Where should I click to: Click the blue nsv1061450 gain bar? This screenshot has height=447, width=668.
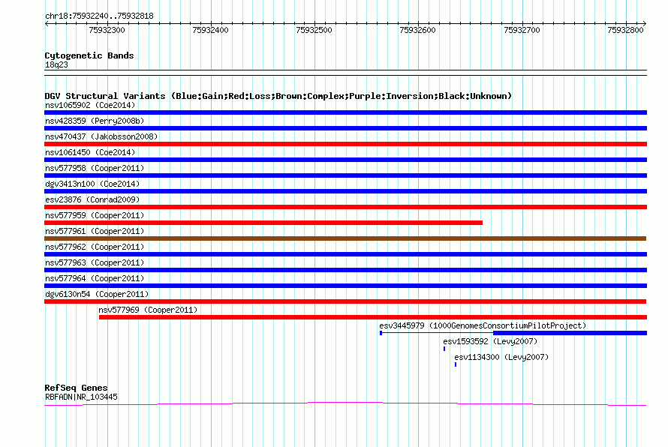pyautogui.click(x=345, y=160)
